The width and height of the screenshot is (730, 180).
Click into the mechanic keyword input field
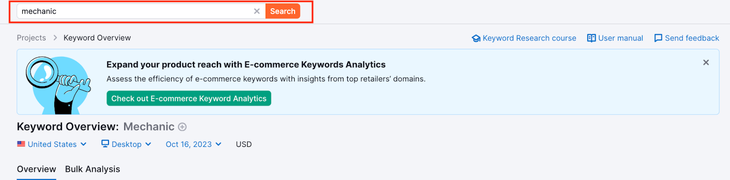tap(135, 11)
